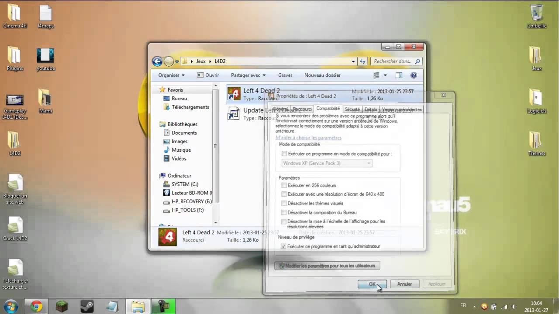559x314 pixels.
Task: Open the L4D2 desktop folder
Action: 14,143
